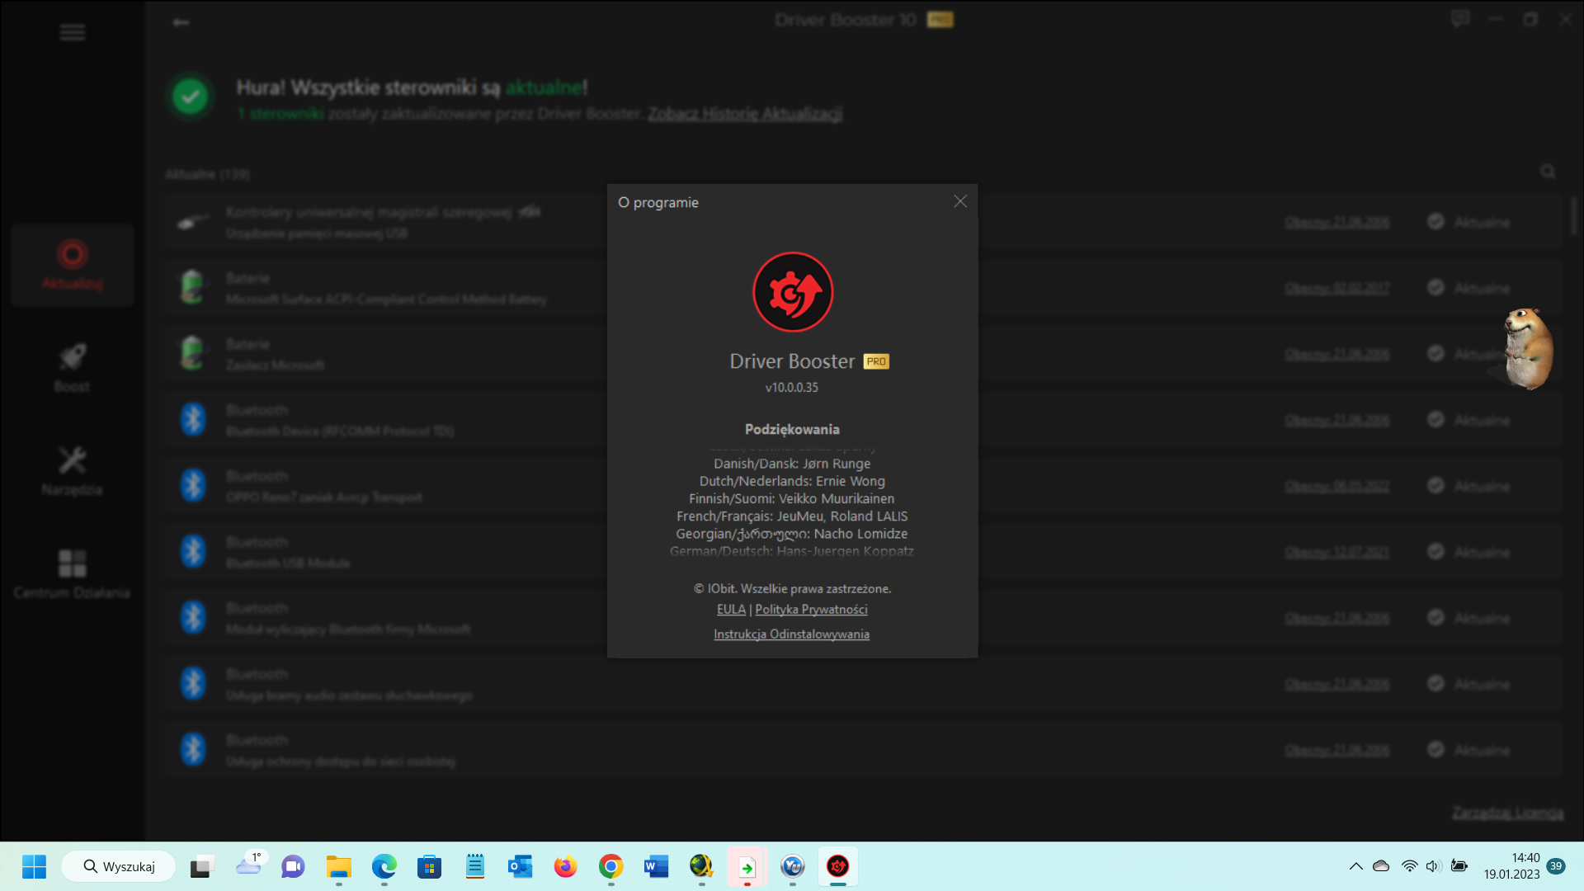Open the Polityka Prywatności link
The height and width of the screenshot is (891, 1584).
pos(811,610)
